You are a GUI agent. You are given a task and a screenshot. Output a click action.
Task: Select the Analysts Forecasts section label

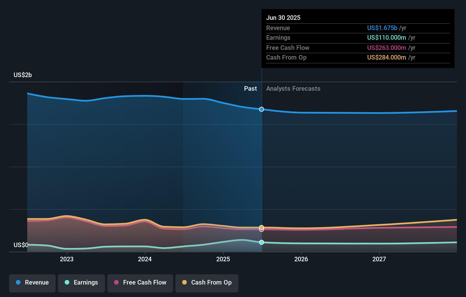point(293,88)
